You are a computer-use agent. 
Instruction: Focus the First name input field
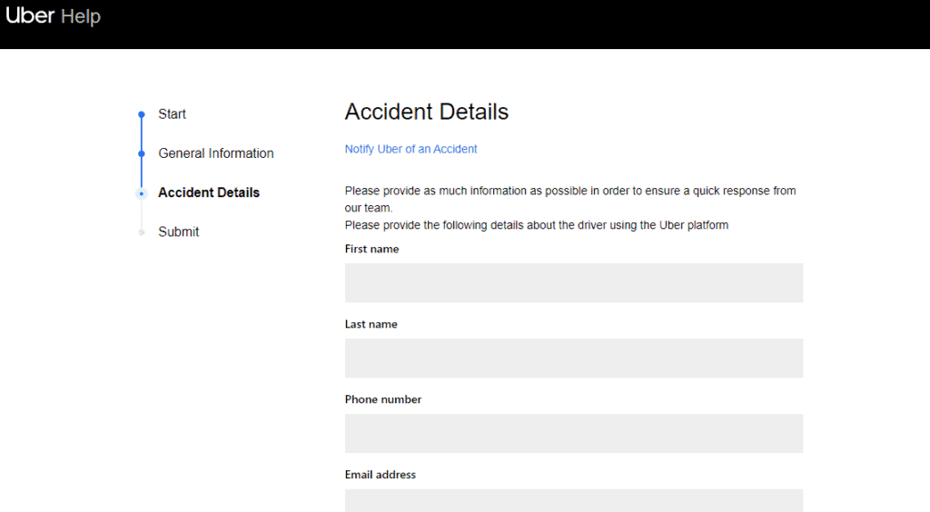point(573,282)
